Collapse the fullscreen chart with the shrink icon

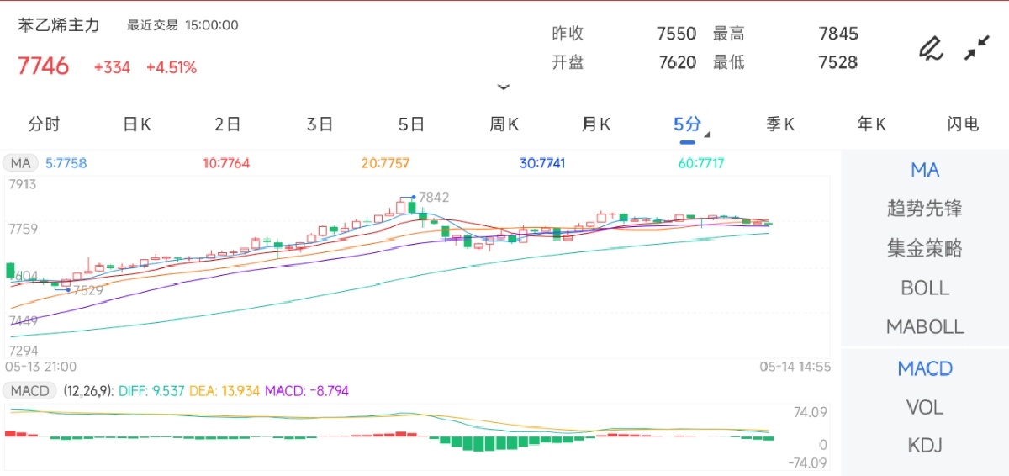click(x=976, y=48)
